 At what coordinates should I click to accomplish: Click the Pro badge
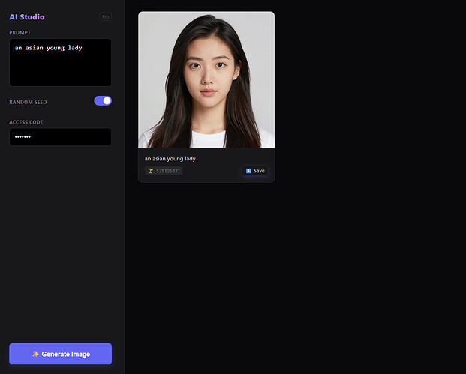pos(106,17)
